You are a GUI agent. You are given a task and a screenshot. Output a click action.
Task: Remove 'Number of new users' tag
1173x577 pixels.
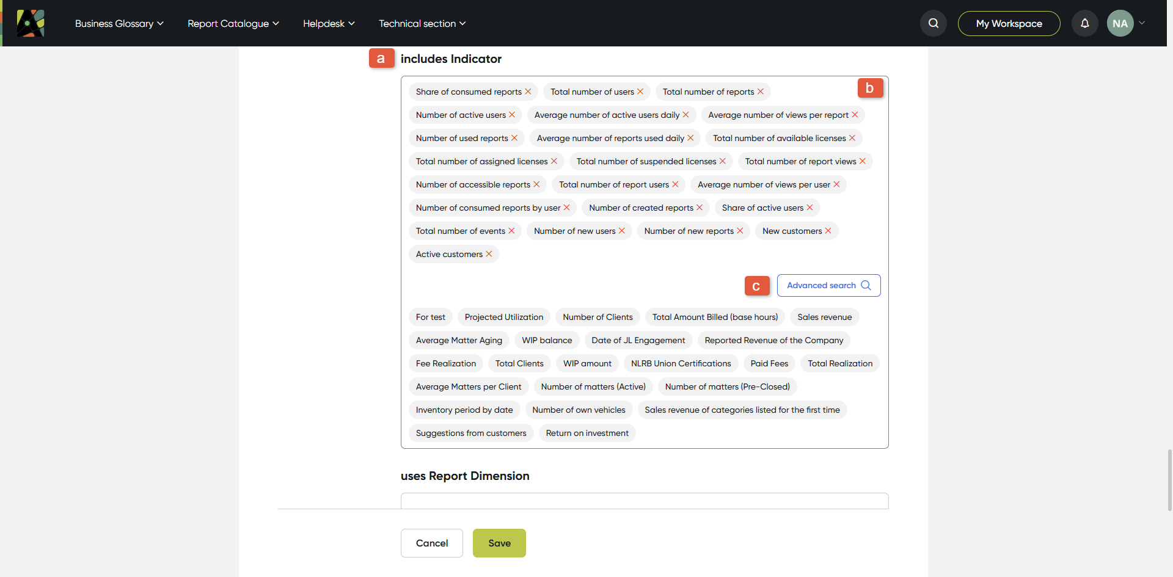622,231
